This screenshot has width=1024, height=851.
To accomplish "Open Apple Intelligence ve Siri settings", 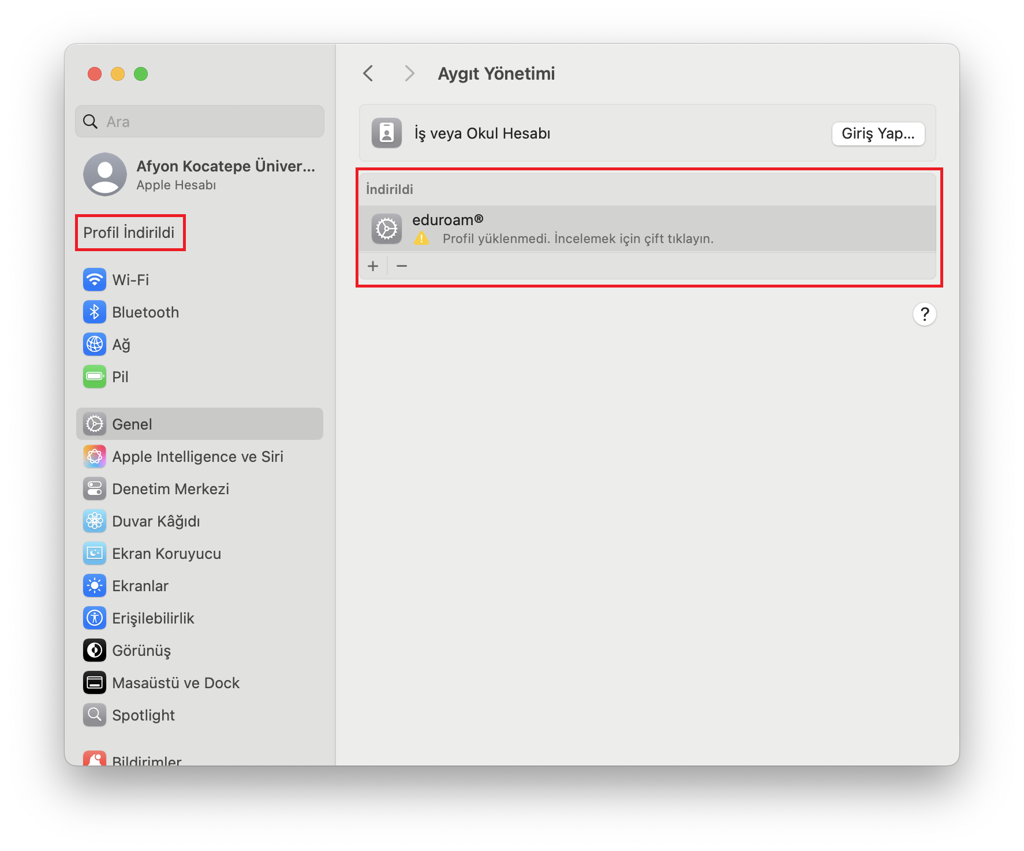I will click(197, 457).
